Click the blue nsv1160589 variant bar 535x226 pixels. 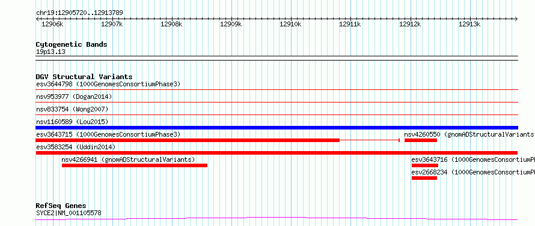coord(277,128)
